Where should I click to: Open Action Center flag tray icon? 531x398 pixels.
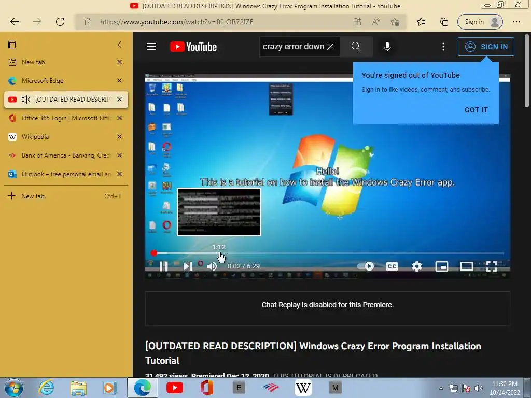466,388
